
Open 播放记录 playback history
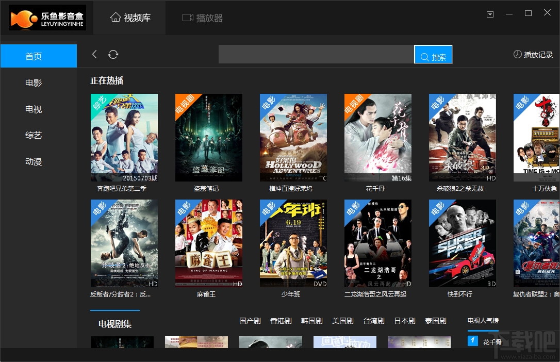pos(533,54)
